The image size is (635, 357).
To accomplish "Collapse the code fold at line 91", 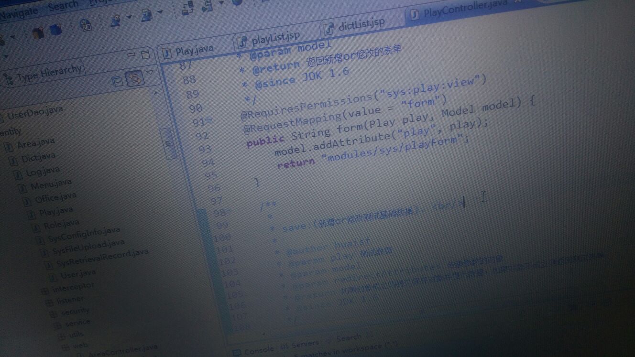I will pyautogui.click(x=210, y=121).
